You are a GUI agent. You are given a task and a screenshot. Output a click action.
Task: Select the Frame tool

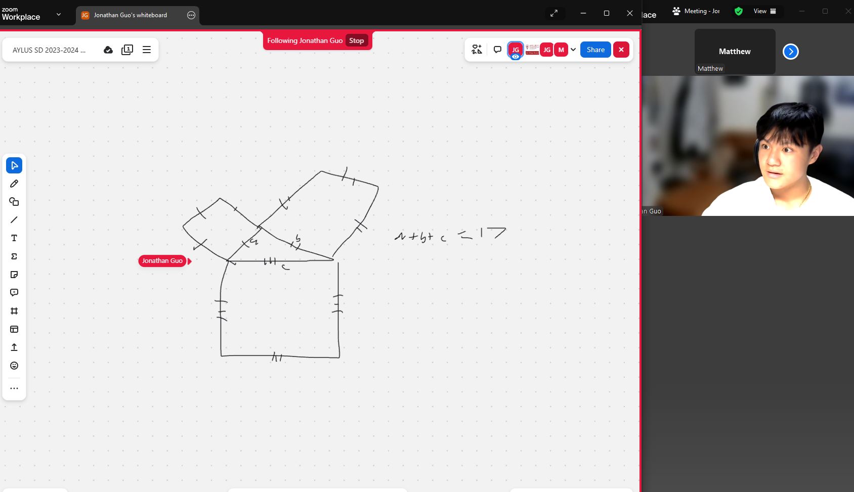(14, 311)
